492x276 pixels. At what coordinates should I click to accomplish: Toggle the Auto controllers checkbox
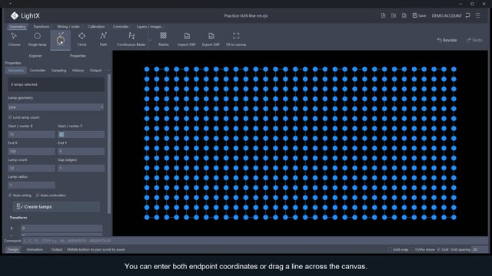(38, 195)
